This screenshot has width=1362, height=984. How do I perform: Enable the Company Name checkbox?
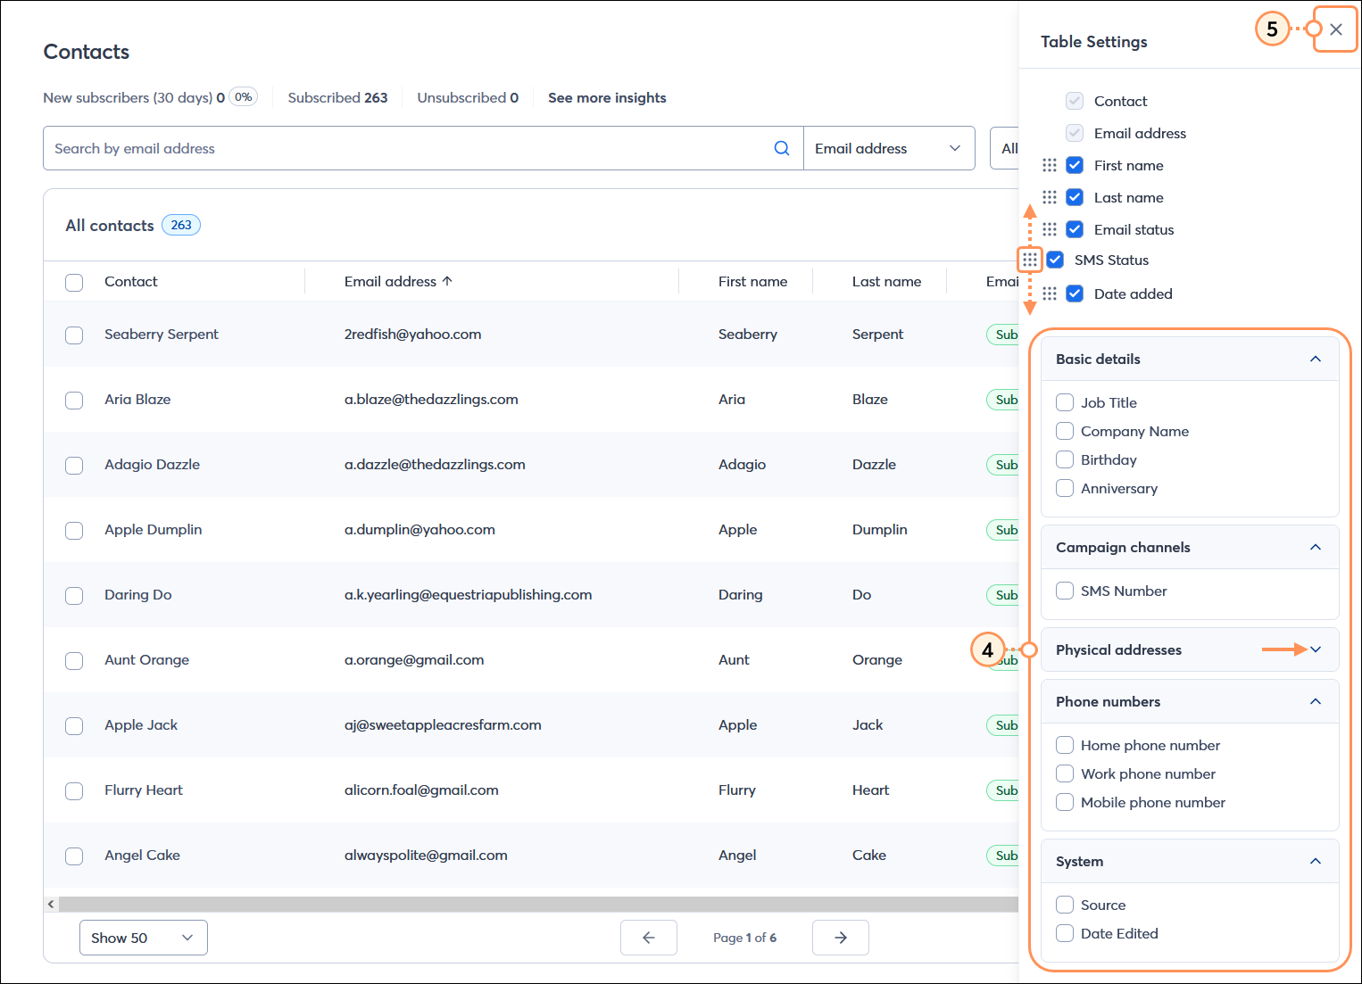[x=1065, y=431]
